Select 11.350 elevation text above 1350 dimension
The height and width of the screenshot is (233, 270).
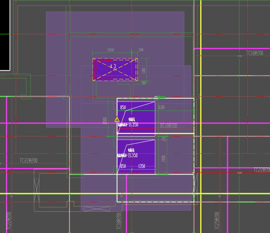(133, 155)
